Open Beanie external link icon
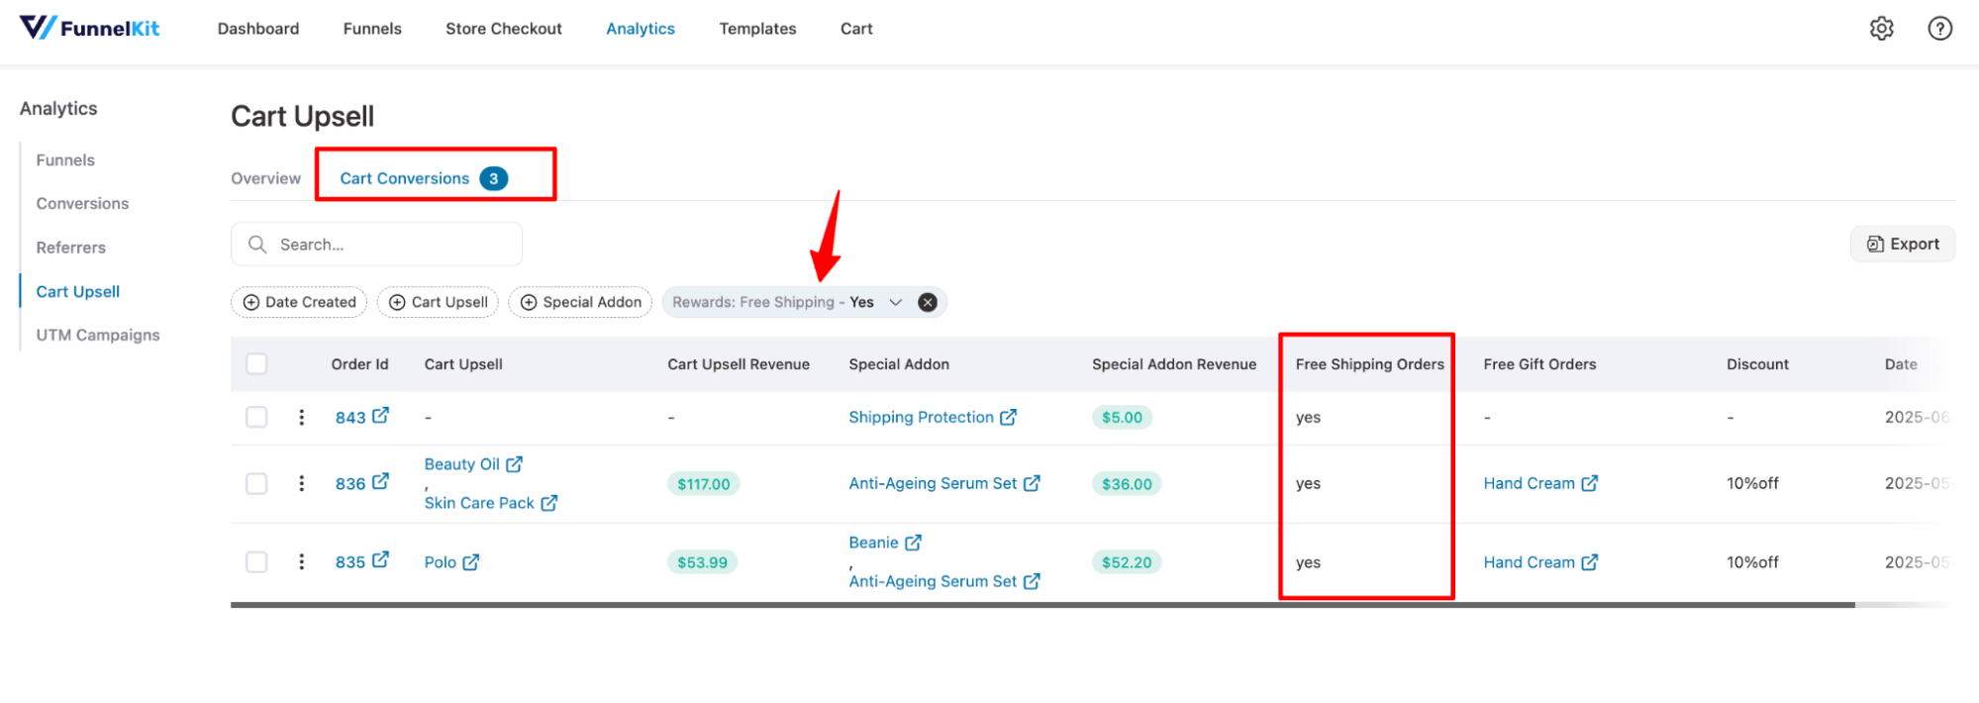This screenshot has width=1979, height=703. 913,543
